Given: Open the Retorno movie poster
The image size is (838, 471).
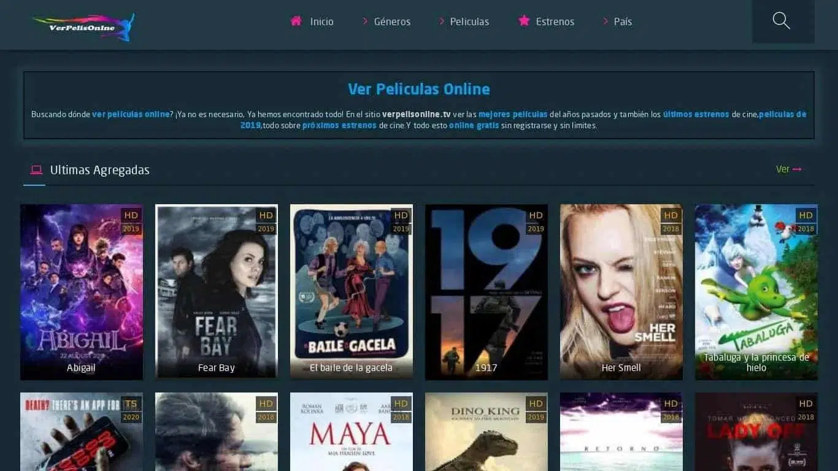Looking at the screenshot, I should click(x=621, y=432).
